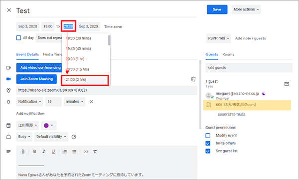
Task: Click the 20:00 end time field
Action: 68,26
